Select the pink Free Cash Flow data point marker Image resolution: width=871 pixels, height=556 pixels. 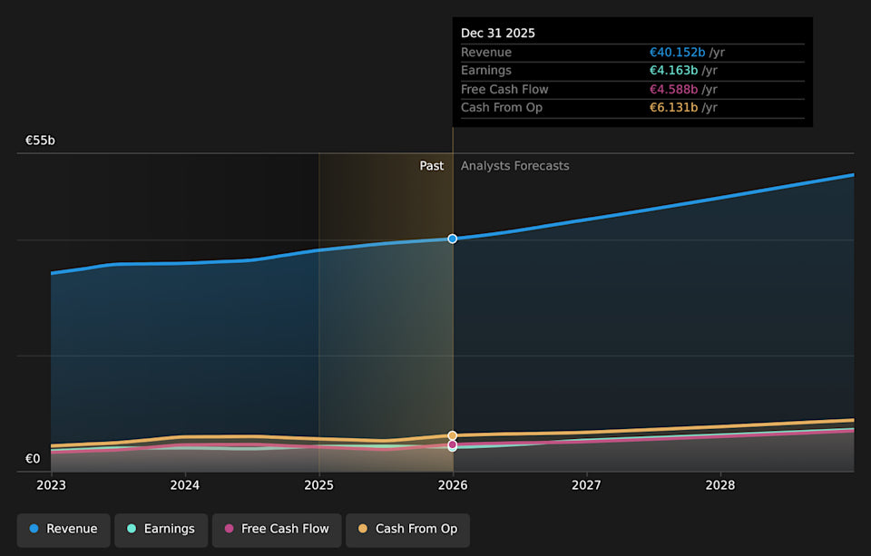(453, 444)
